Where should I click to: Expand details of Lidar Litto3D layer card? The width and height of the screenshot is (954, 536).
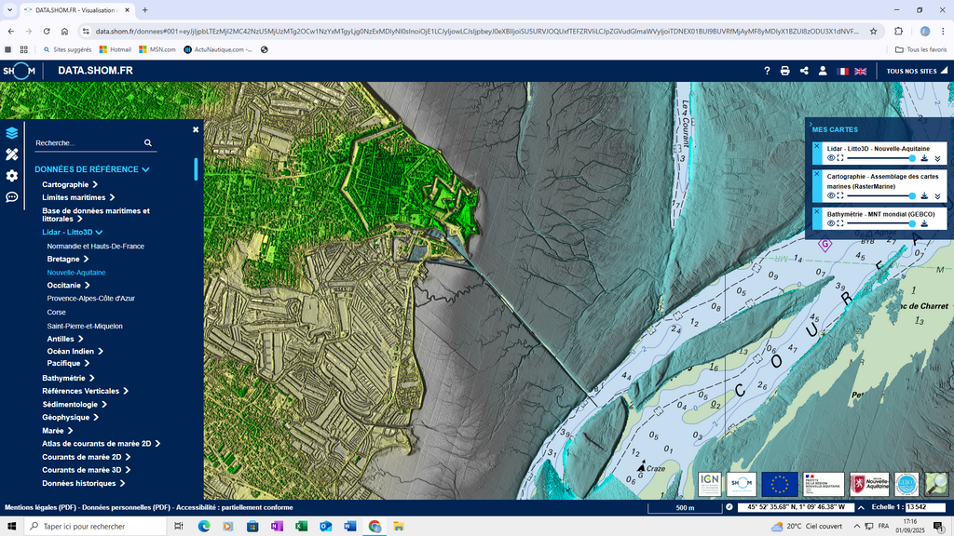point(937,158)
